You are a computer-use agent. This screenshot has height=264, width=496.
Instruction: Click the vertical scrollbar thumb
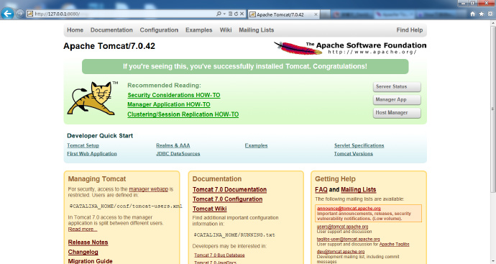[493, 109]
